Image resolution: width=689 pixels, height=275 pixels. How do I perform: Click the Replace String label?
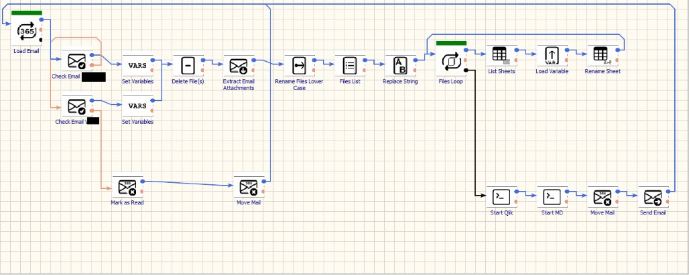pyautogui.click(x=400, y=81)
